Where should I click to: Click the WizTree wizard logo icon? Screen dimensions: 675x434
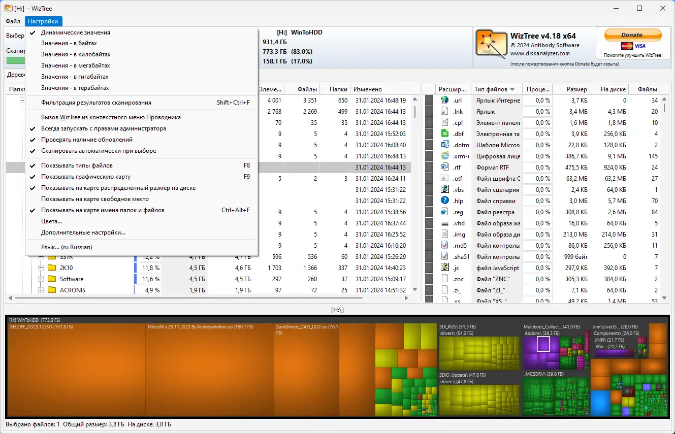(491, 43)
